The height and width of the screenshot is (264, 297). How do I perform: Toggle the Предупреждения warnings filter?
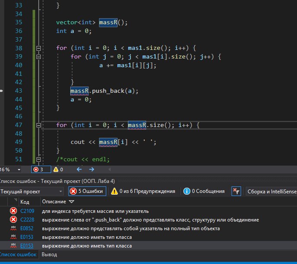tap(143, 191)
